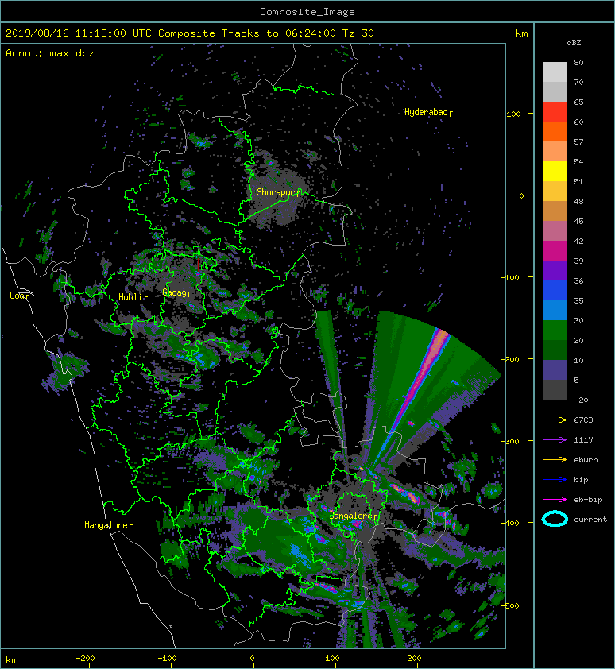
Task: Click the orange 57 dBZ color swatch
Action: 555,151
